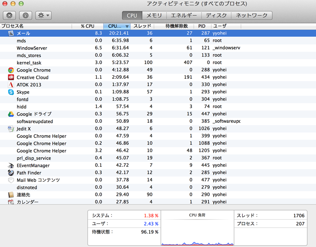Click the inspect process info button
Image resolution: width=316 pixels, height=247 pixels.
click(26, 15)
